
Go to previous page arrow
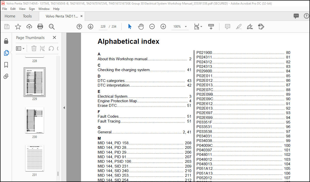pyautogui.click(x=79, y=27)
